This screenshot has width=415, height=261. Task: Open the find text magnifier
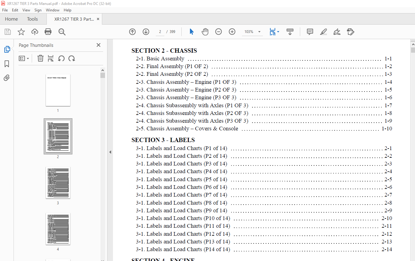pyautogui.click(x=62, y=32)
